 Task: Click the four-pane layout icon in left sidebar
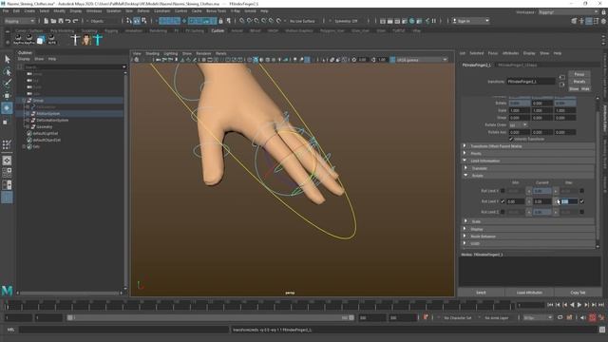point(7,172)
